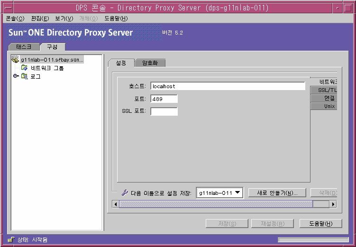
Task: Open the Unix side tab
Action: coord(324,106)
